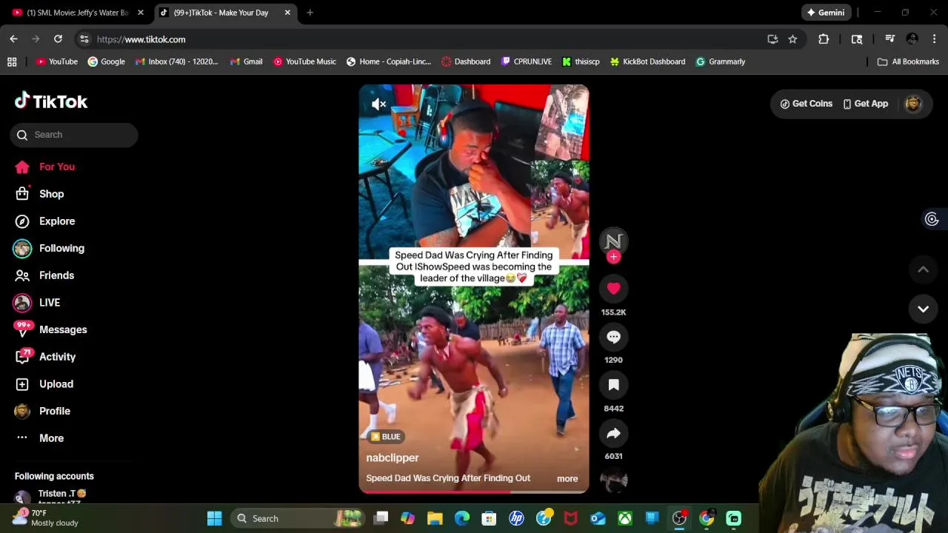
Task: Open Grammarly bookmark
Action: click(721, 61)
